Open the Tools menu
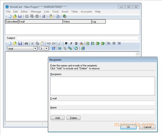The image size is (162, 135). coord(56,12)
